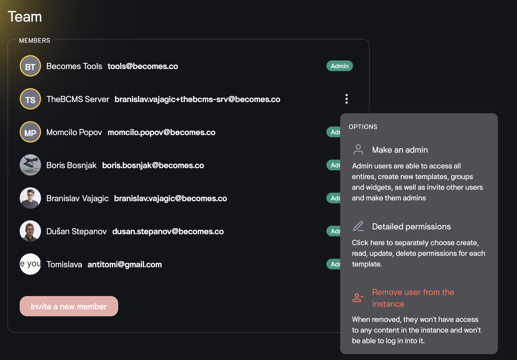Click the Admin badge beside Tomislava
517x360 pixels.
pos(334,264)
